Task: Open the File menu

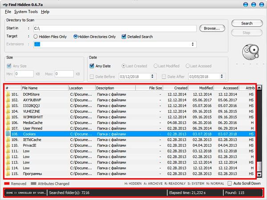Action: click(8, 12)
